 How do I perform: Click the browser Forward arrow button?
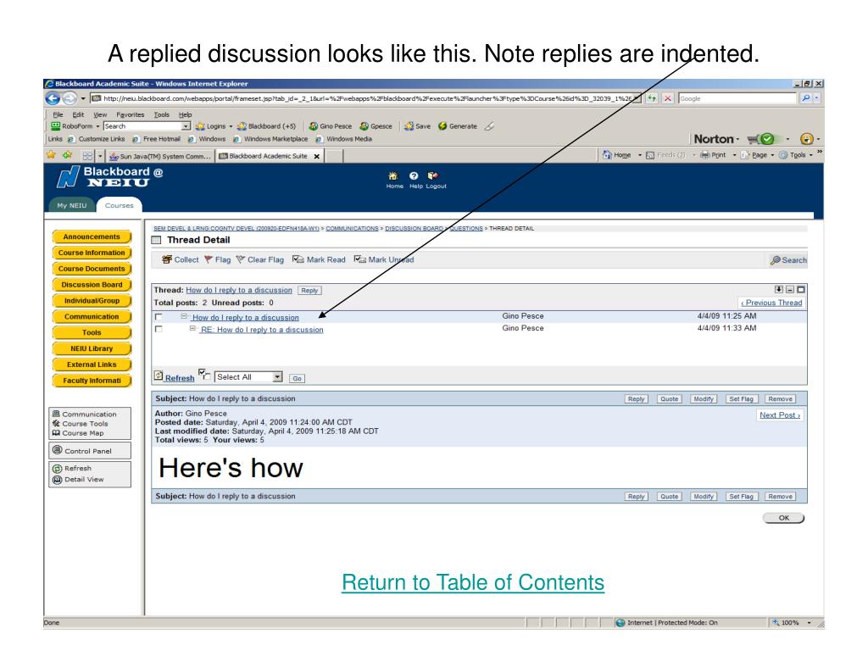70,98
